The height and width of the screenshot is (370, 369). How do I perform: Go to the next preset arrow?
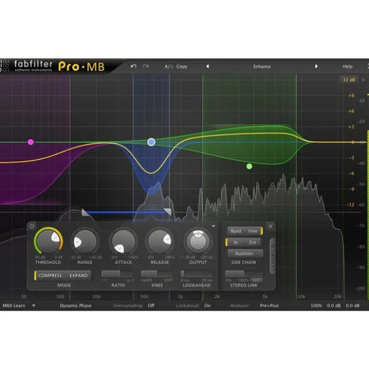(316, 66)
